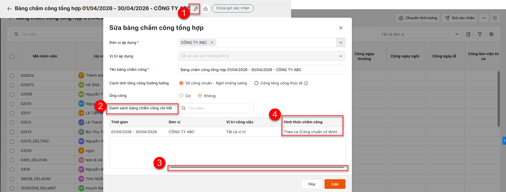Click the 'Thời gian' column header
Screen dimensions: 506x192
tap(120, 122)
